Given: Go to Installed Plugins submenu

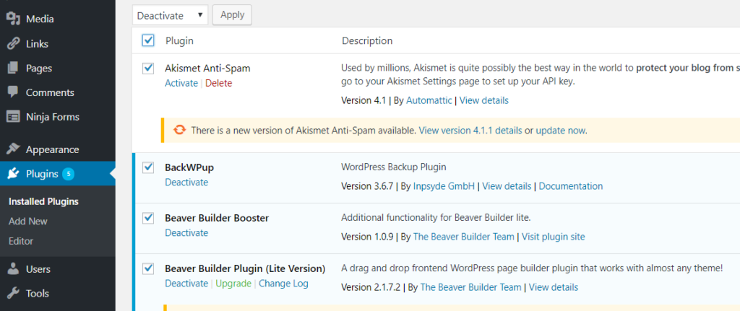Looking at the screenshot, I should coord(43,201).
